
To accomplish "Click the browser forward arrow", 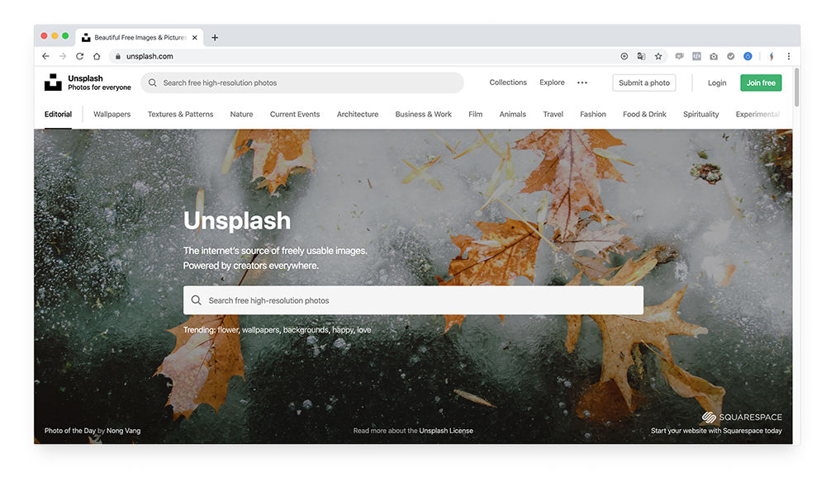I will coord(63,56).
